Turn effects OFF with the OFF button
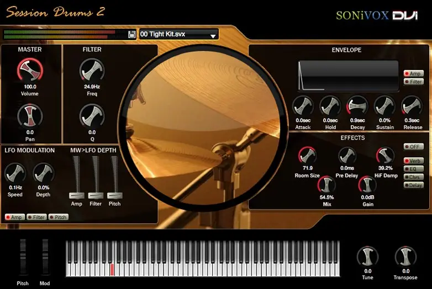The width and height of the screenshot is (432, 289). 414,147
